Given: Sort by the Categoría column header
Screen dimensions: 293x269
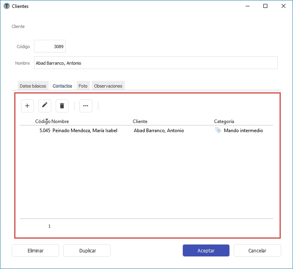Looking at the screenshot, I should coord(224,121).
